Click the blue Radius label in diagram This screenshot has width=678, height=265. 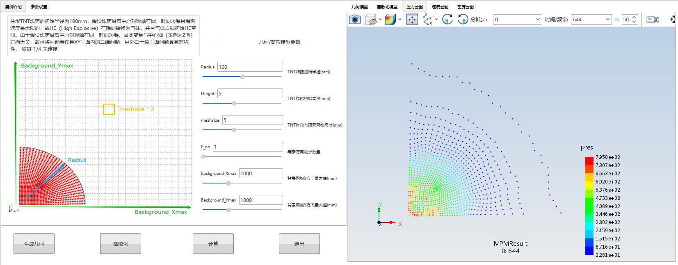click(x=77, y=160)
